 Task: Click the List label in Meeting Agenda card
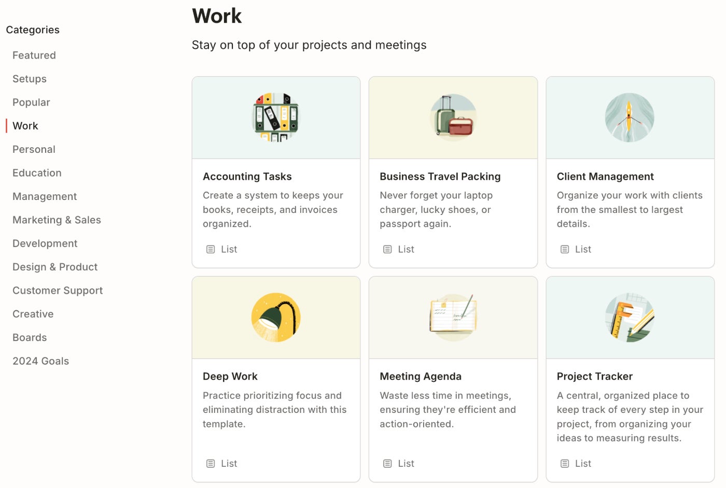tap(406, 464)
